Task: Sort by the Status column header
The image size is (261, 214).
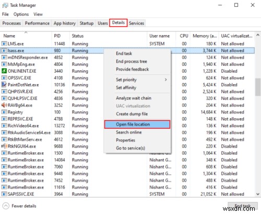Action: (x=108, y=36)
